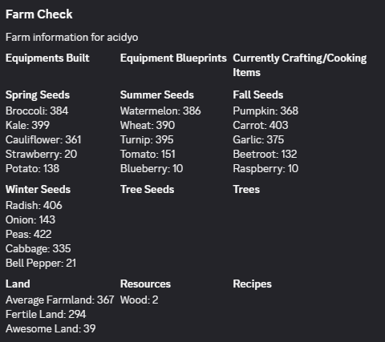Select the Fall Seeds heading
The image size is (385, 342).
pos(258,95)
